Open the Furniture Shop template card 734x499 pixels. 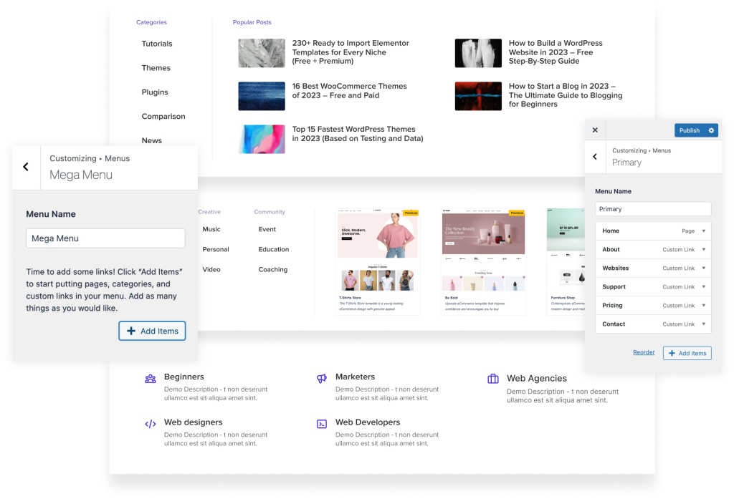pos(566,261)
